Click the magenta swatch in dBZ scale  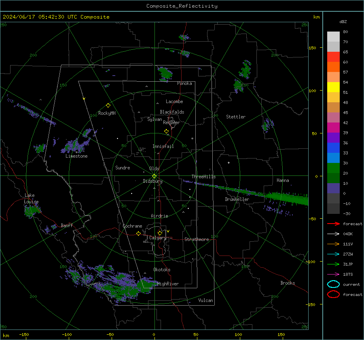pyautogui.click(x=333, y=127)
